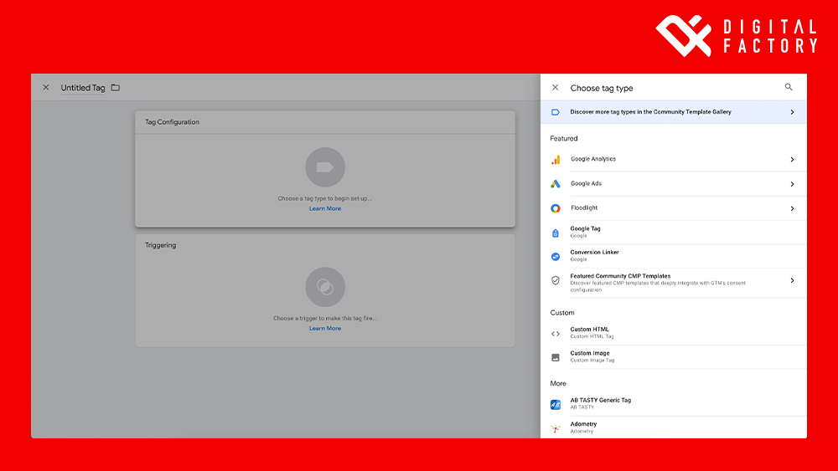This screenshot has height=471, width=838.
Task: Select the Adometry tag type
Action: point(584,427)
